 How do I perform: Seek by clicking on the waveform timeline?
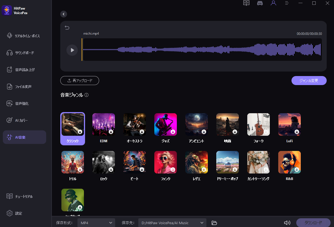point(202,50)
